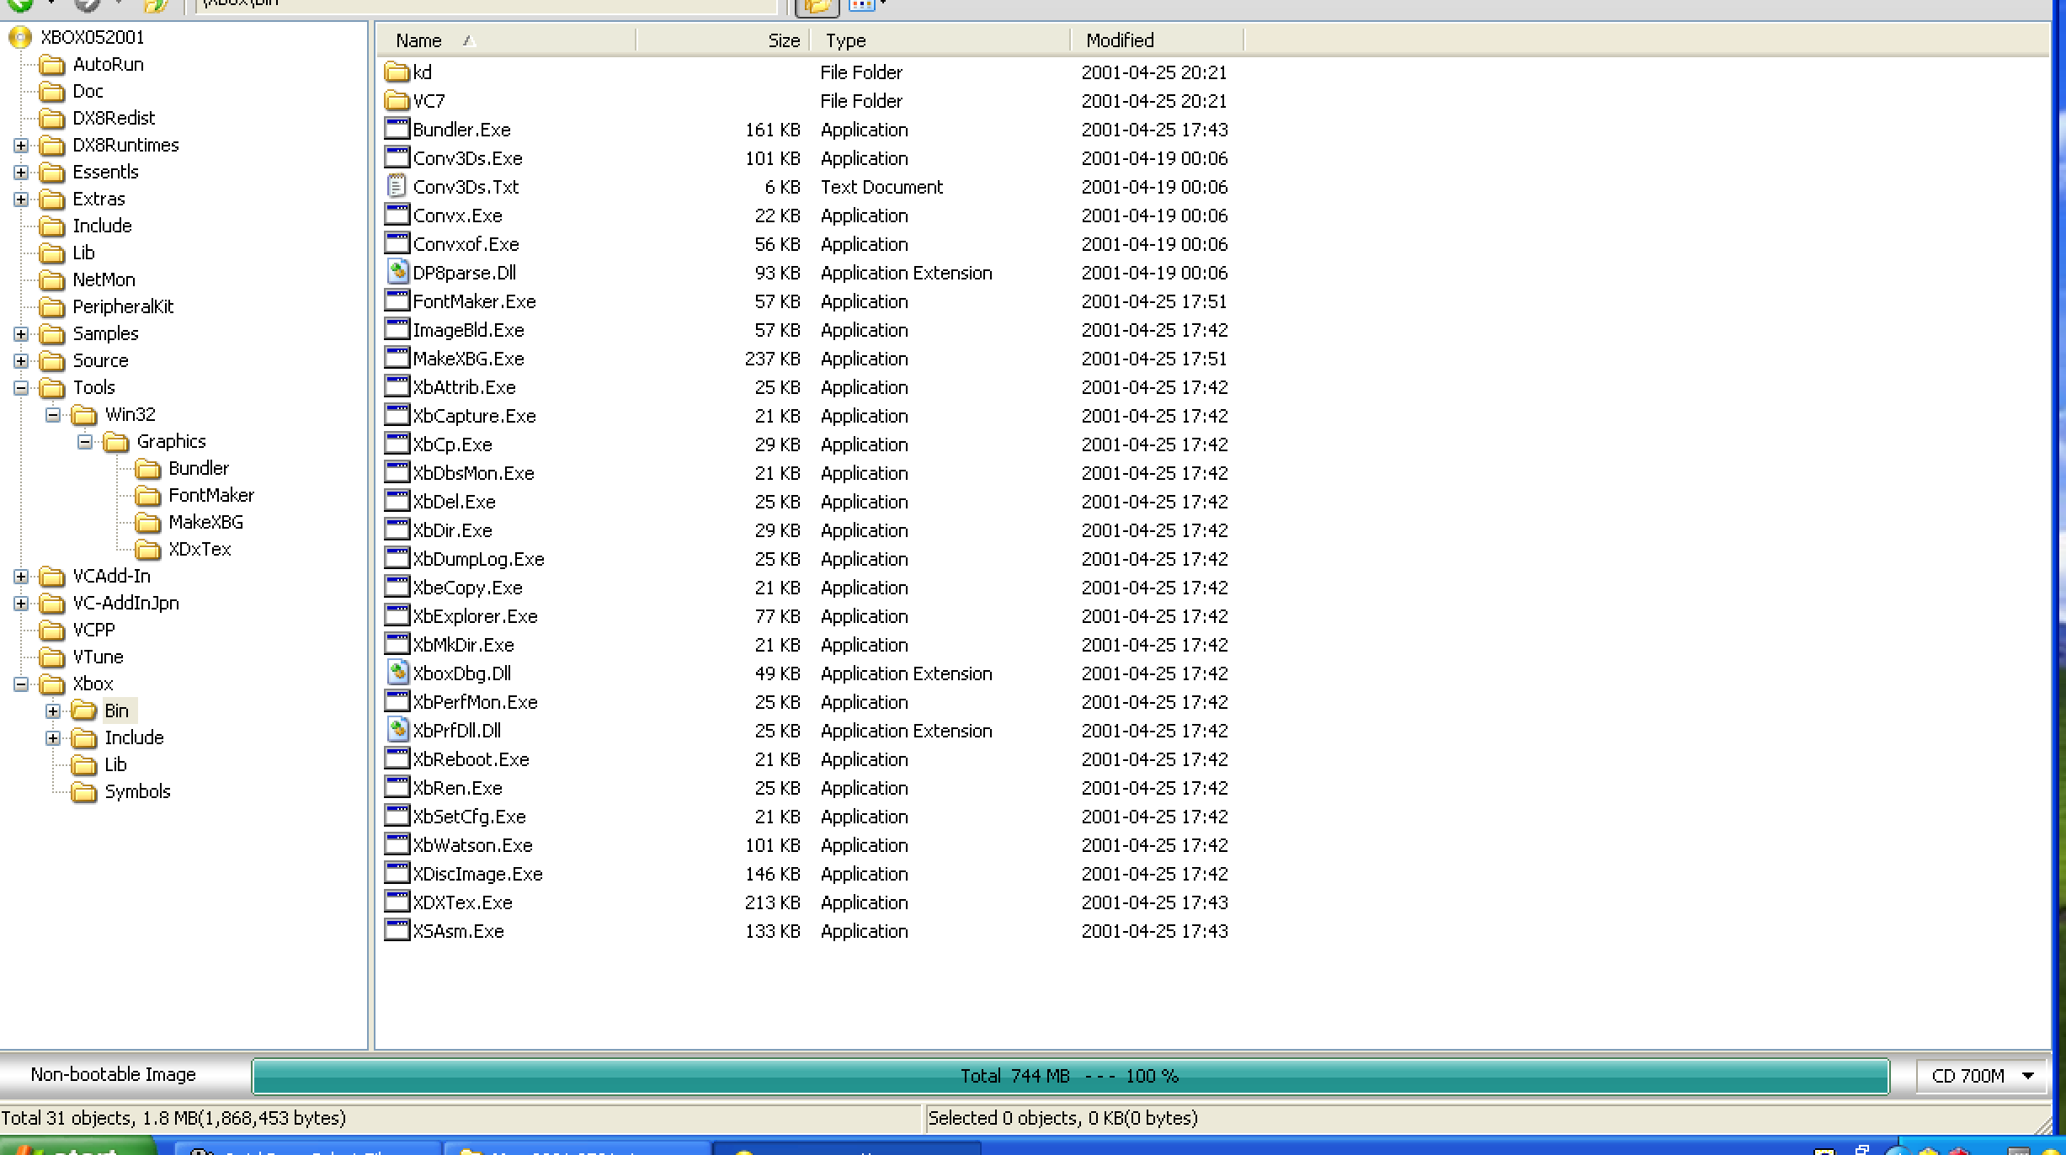The width and height of the screenshot is (2066, 1155).
Task: Select the XbSetCfg.Exe file name
Action: pyautogui.click(x=469, y=817)
